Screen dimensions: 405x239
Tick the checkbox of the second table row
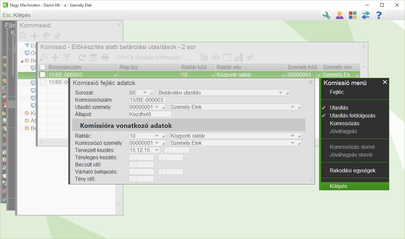[x=43, y=82]
